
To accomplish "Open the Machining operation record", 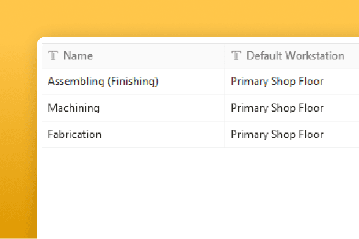I will tap(74, 108).
